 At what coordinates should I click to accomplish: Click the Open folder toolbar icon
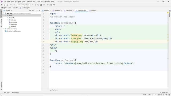tap(2, 5)
